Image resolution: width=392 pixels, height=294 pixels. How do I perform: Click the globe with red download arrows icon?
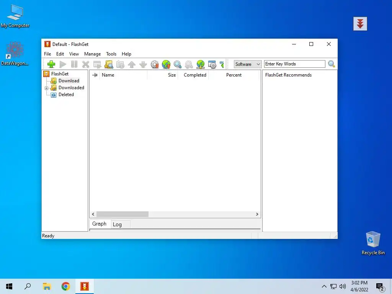click(166, 64)
